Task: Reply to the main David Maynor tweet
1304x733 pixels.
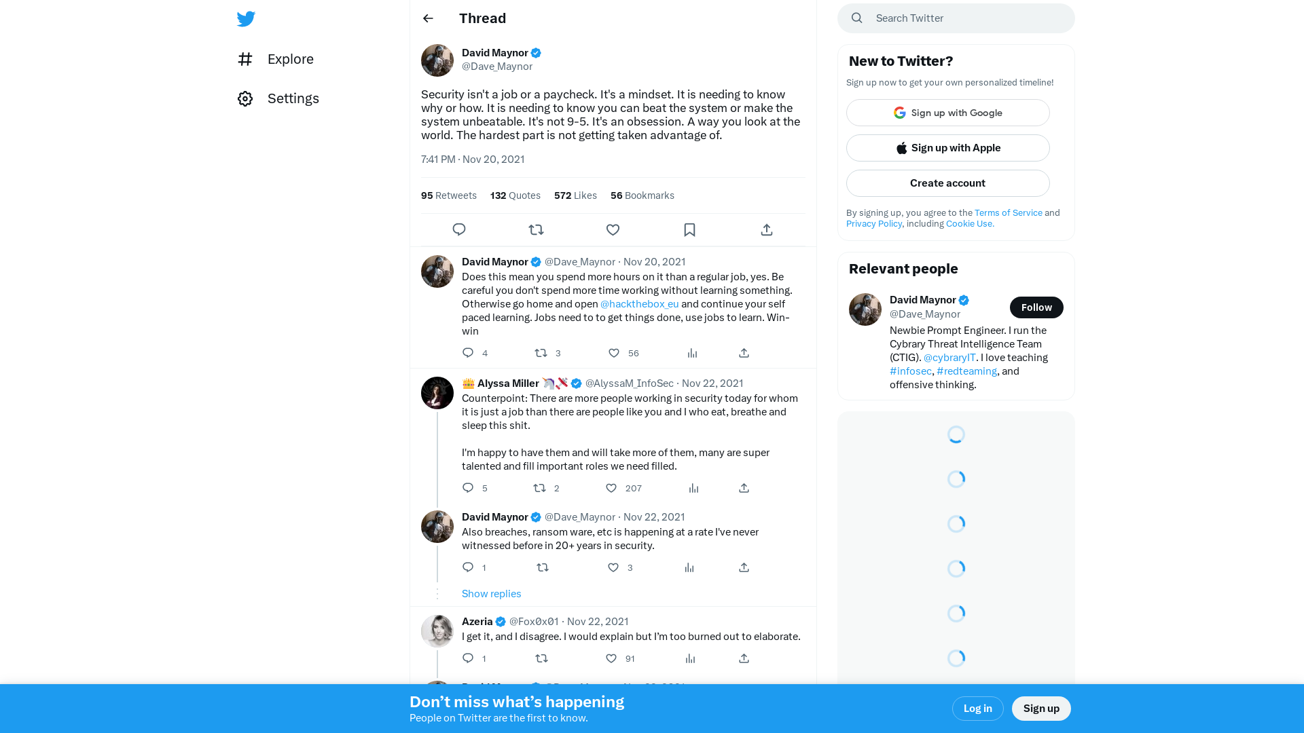Action: [459, 229]
